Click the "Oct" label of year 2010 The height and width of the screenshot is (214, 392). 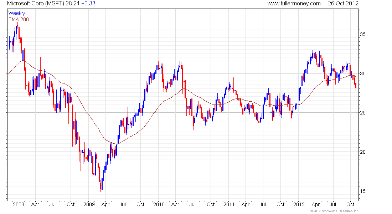tap(211, 204)
